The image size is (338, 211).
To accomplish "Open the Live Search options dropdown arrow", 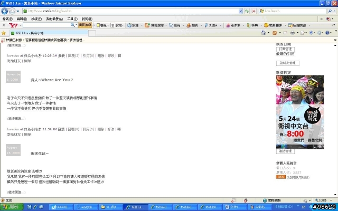I will tap(335, 11).
